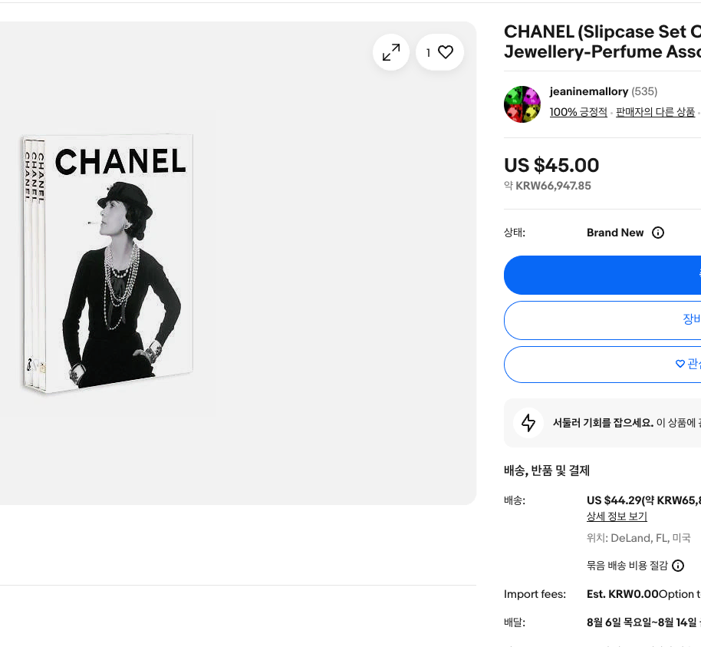
Task: Open the Brand New condition info icon
Action: pos(657,233)
